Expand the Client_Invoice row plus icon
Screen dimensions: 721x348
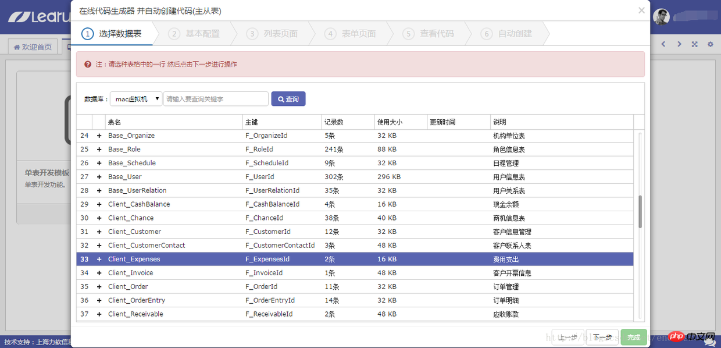coord(99,273)
